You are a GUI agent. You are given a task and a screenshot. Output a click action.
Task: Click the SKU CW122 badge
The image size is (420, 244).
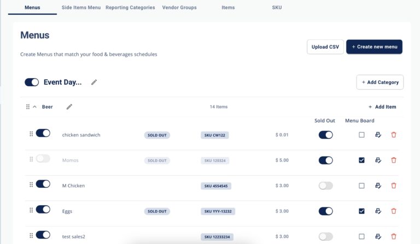214,135
